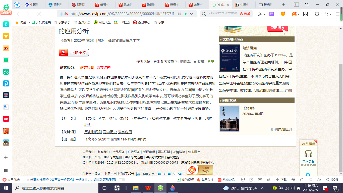Open the Weibo icon in the sidebar

(6, 48)
